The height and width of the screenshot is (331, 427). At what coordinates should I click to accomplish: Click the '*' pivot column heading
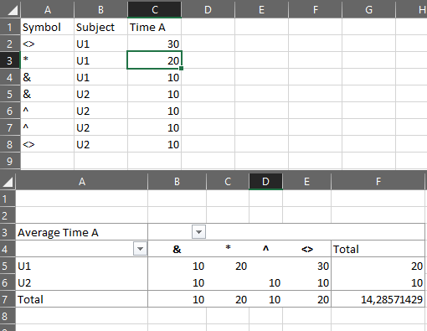pos(228,249)
